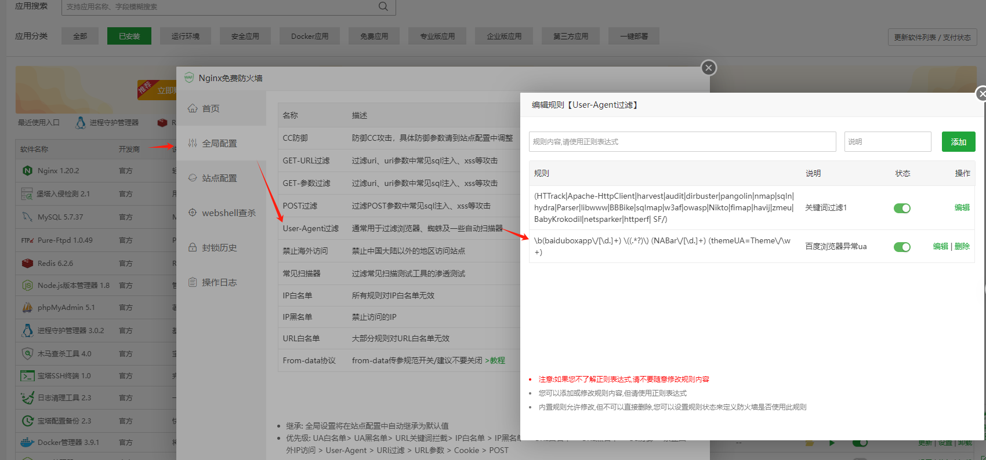Click the Docker管理器 whale icon
Image resolution: width=986 pixels, height=460 pixels.
(x=27, y=442)
